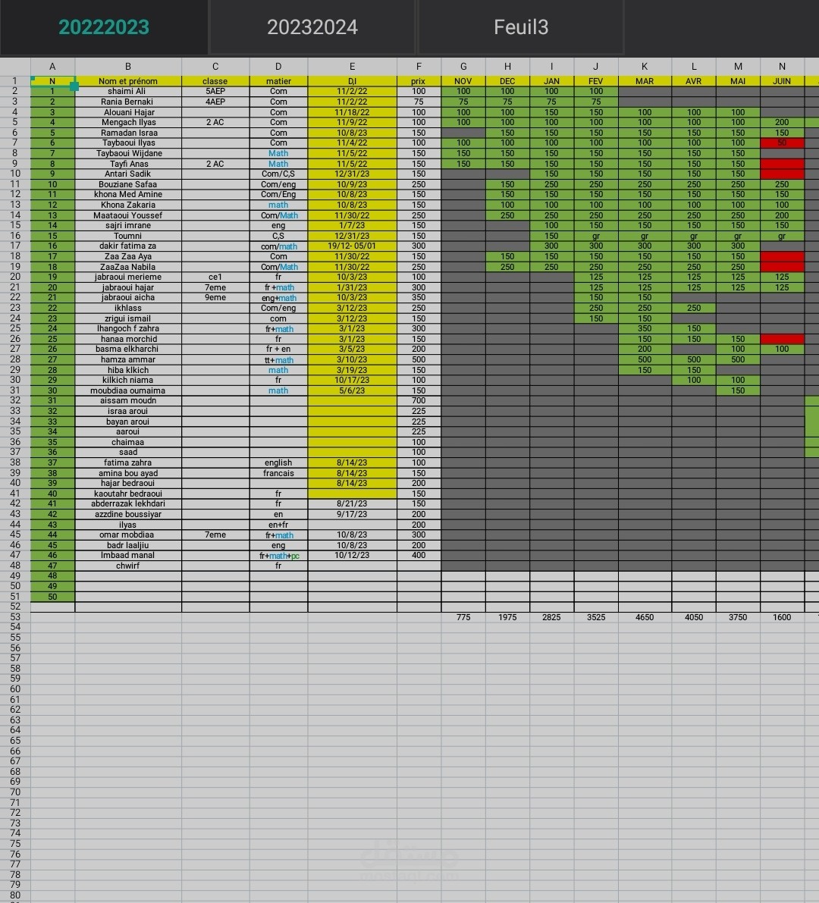Click the '19/12- 05/01' date cell
The height and width of the screenshot is (903, 819).
click(x=352, y=246)
